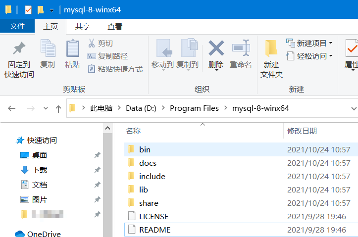Image resolution: width=358 pixels, height=237 pixels.
Task: Switch to Share (共享) tab
Action: 83,26
